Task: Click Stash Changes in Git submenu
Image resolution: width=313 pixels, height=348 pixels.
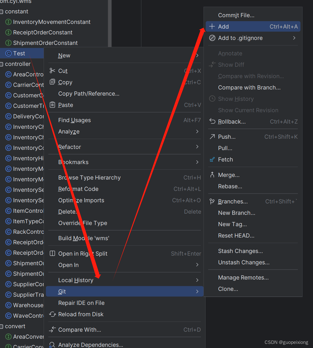Action: [x=240, y=251]
